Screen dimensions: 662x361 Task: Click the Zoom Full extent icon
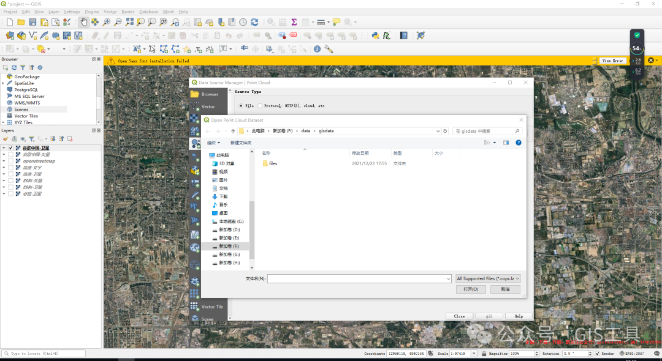(129, 22)
